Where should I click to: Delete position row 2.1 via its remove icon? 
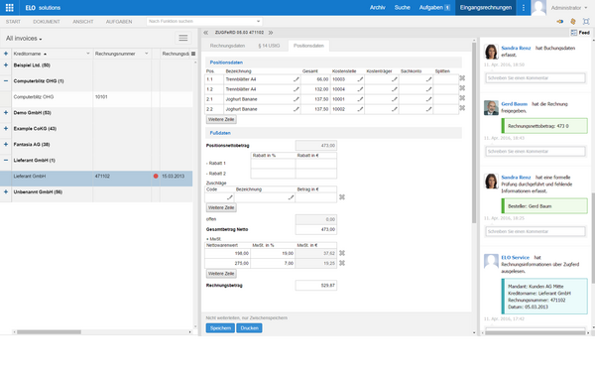pos(462,98)
